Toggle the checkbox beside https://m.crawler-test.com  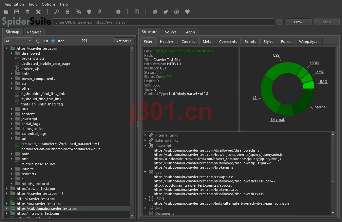click(x=13, y=204)
